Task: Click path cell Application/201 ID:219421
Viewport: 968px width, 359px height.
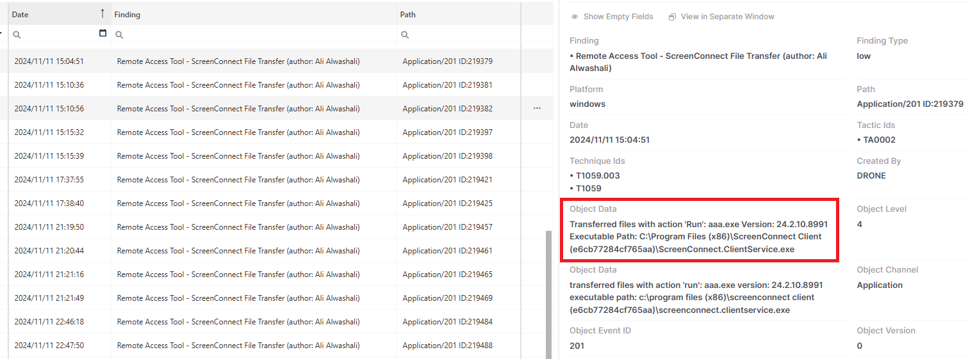Action: 447,180
